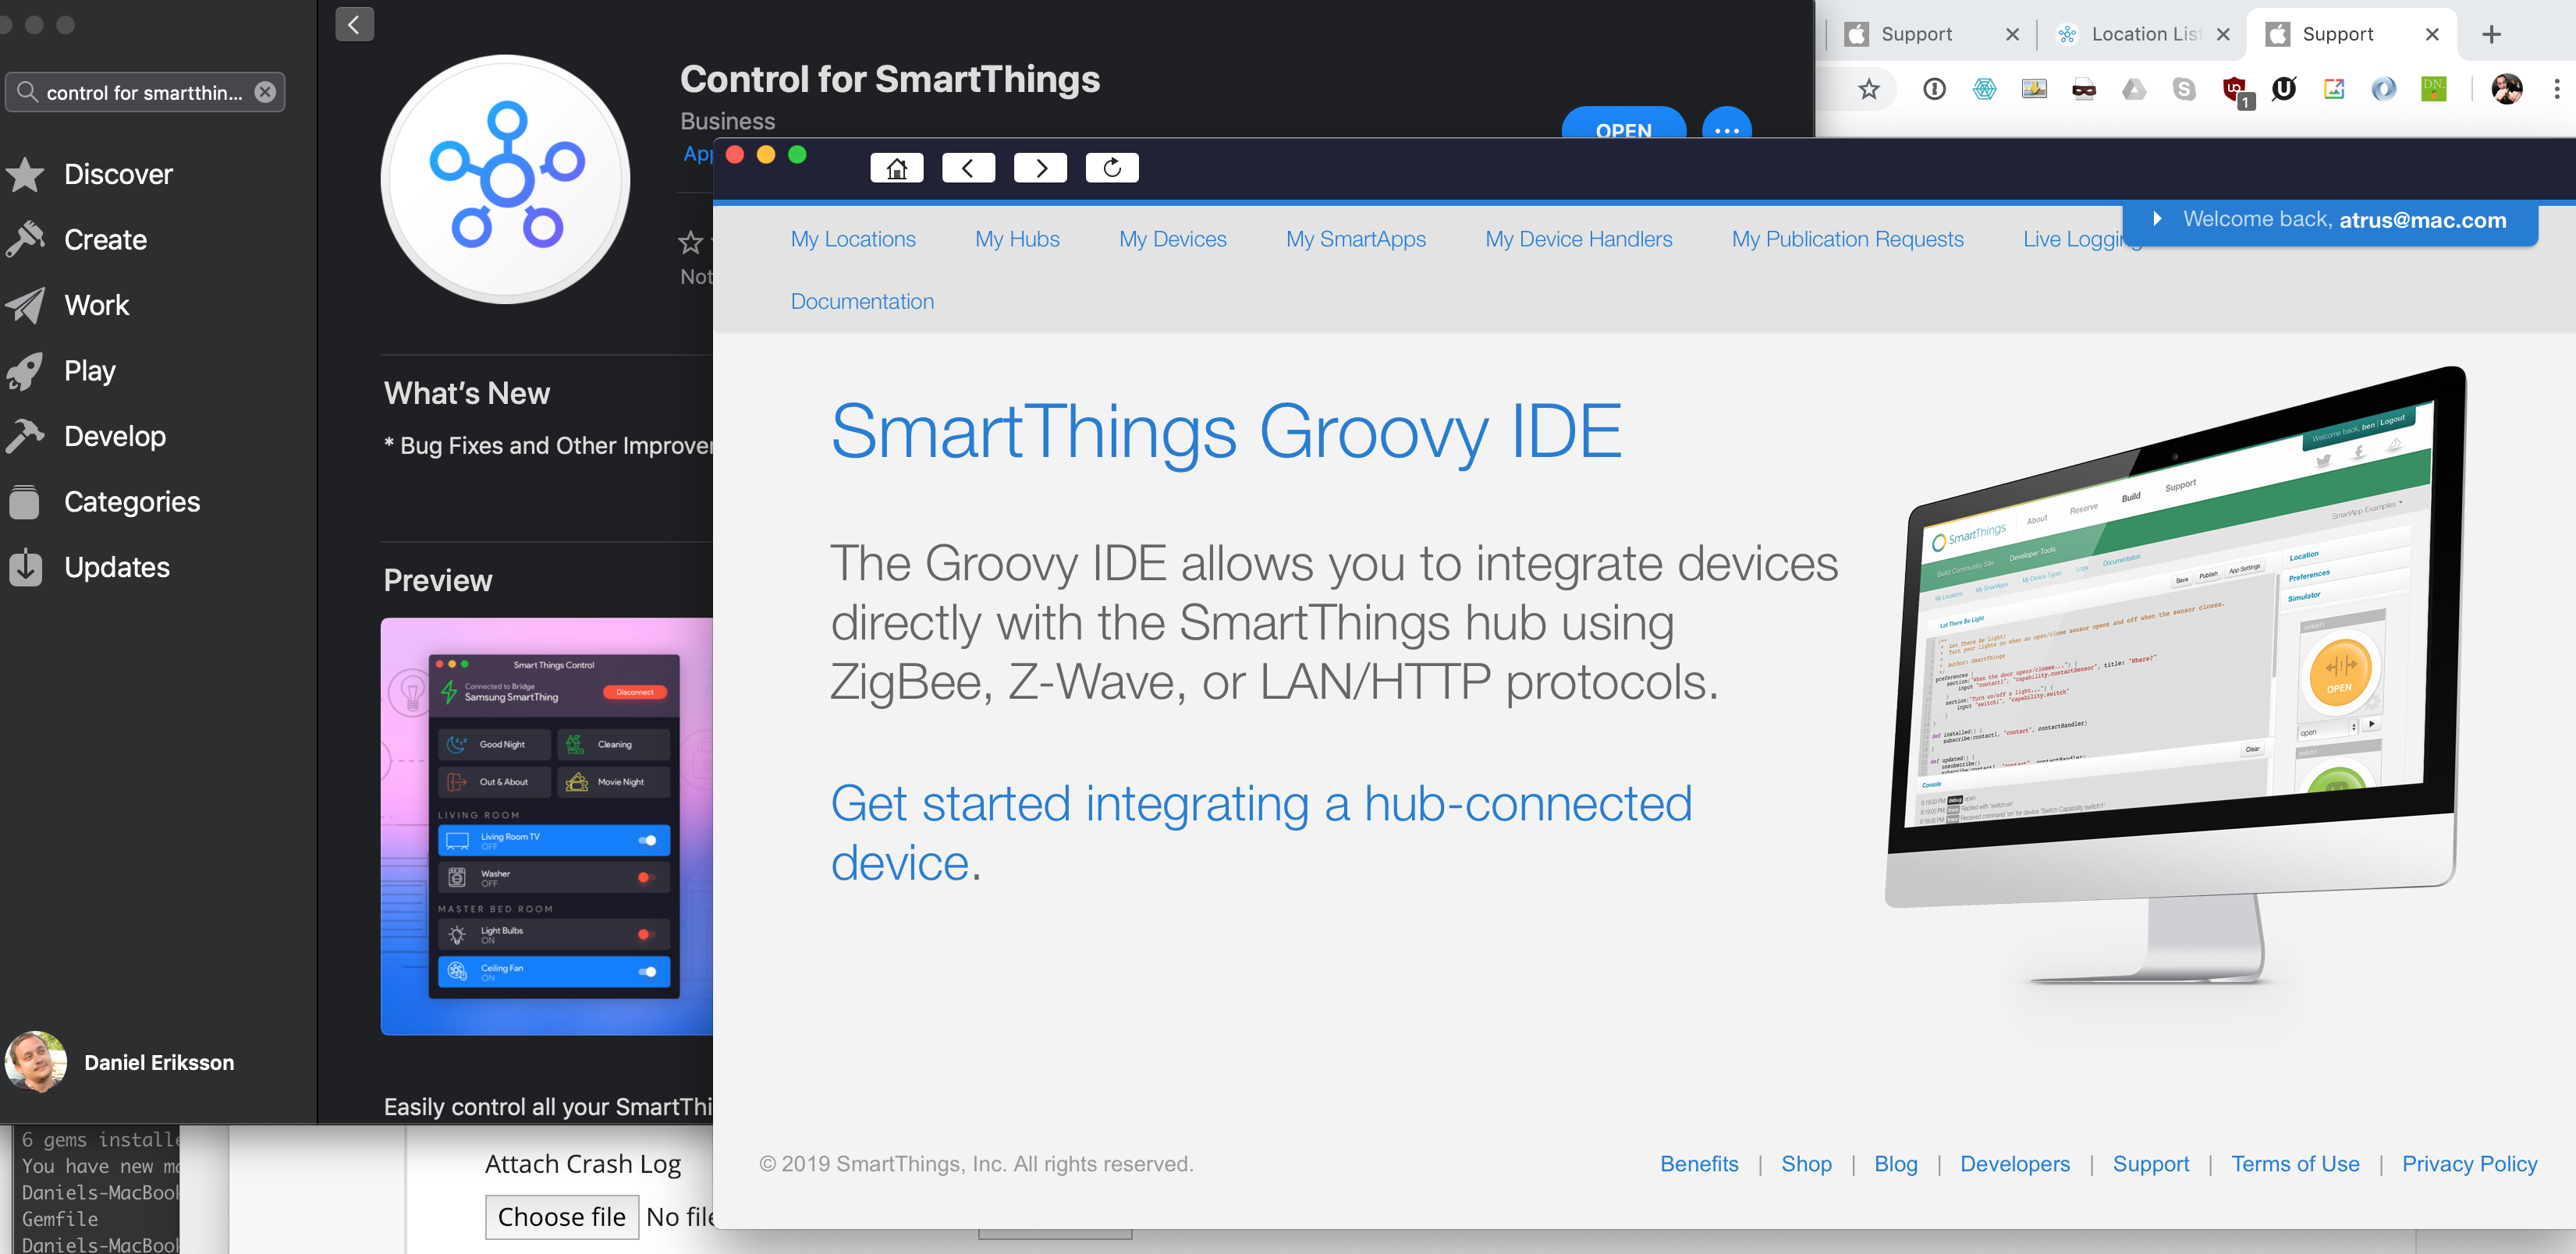Click the star rating icon in the App Store page

coord(691,242)
